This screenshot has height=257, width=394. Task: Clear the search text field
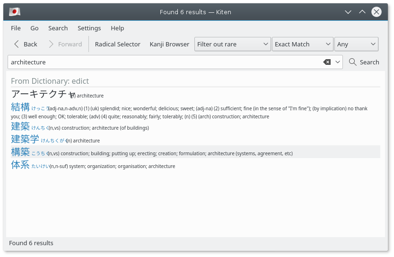[x=327, y=62]
